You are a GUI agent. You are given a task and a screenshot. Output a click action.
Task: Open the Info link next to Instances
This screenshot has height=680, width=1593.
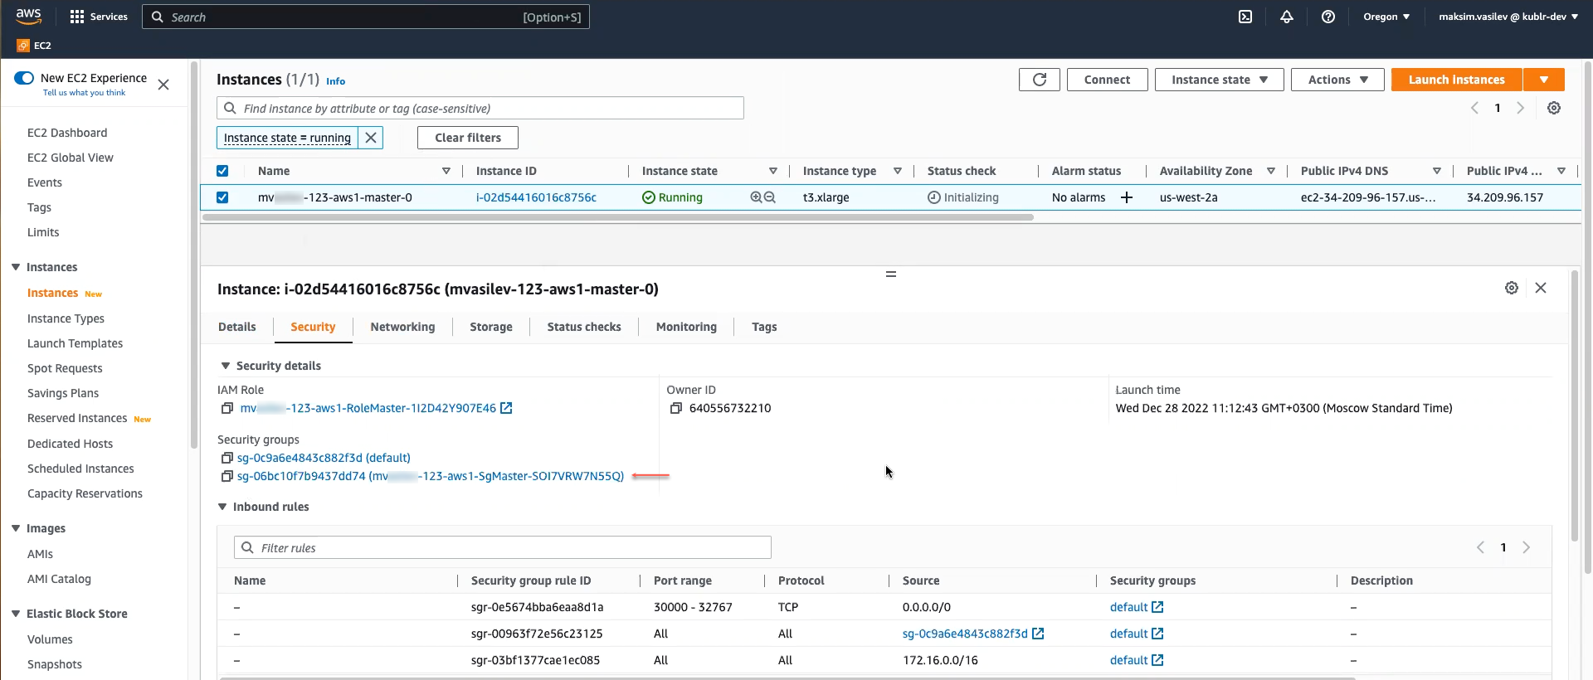335,81
